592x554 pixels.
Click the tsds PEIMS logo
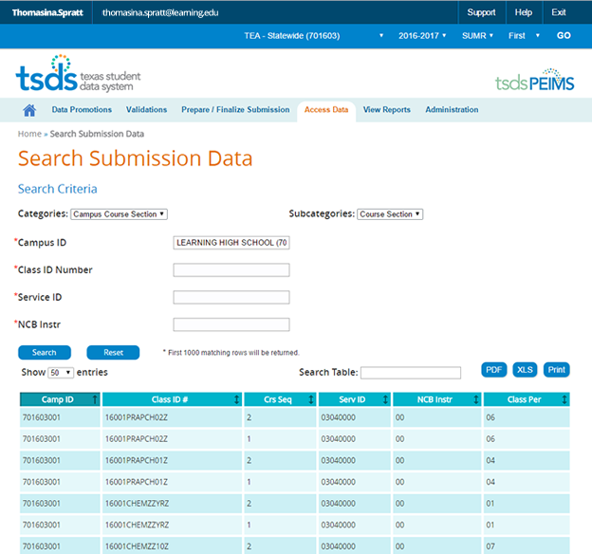pyautogui.click(x=534, y=83)
